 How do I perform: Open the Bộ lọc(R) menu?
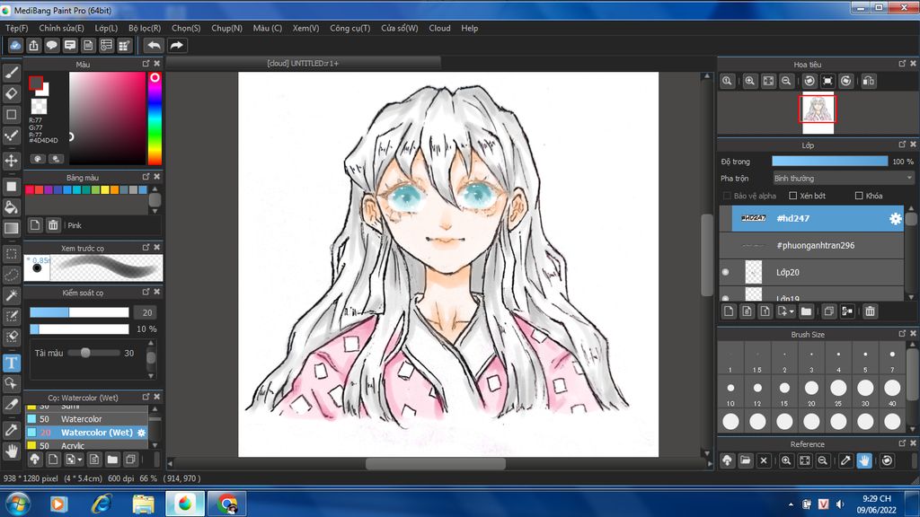coord(145,28)
